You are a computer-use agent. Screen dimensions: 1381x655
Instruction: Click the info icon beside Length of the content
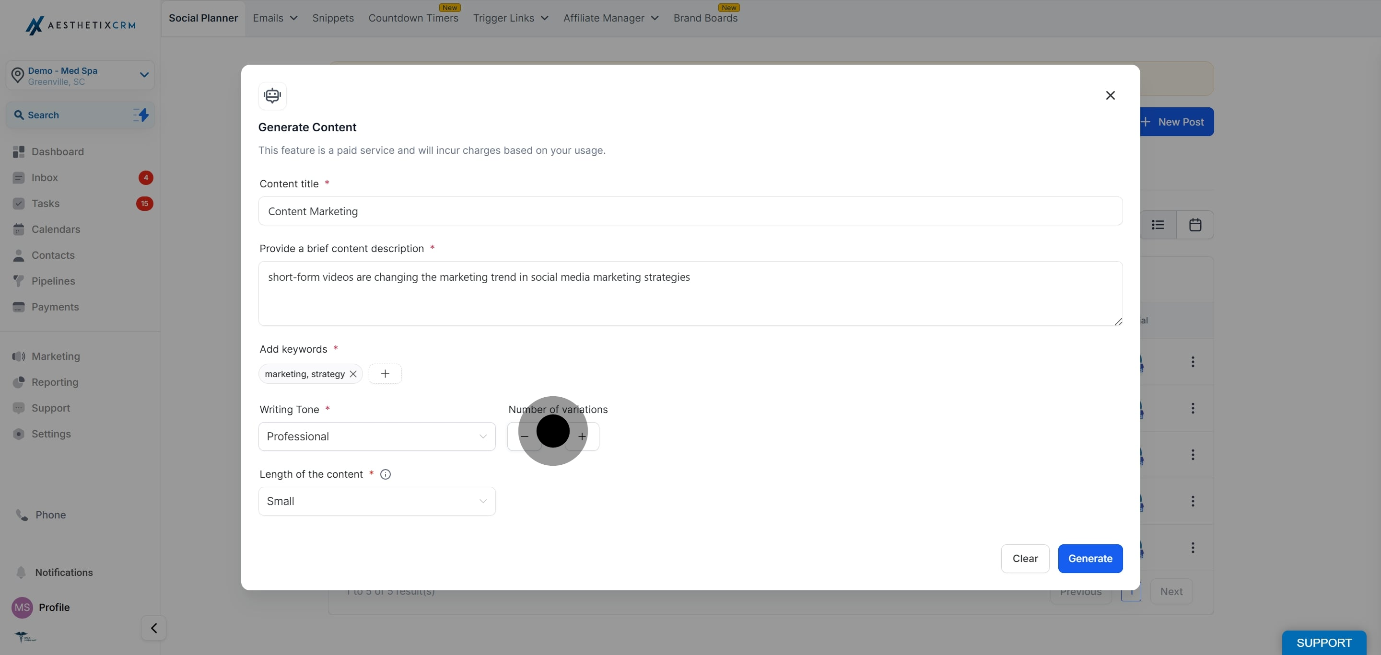coord(385,474)
